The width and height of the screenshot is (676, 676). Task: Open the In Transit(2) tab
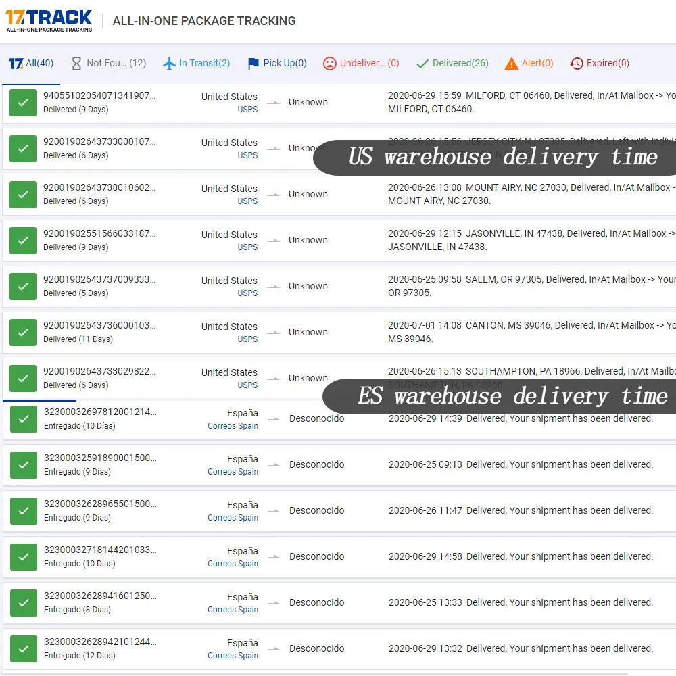(x=196, y=64)
